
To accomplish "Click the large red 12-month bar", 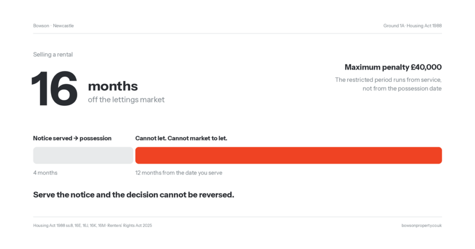I will 289,156.
